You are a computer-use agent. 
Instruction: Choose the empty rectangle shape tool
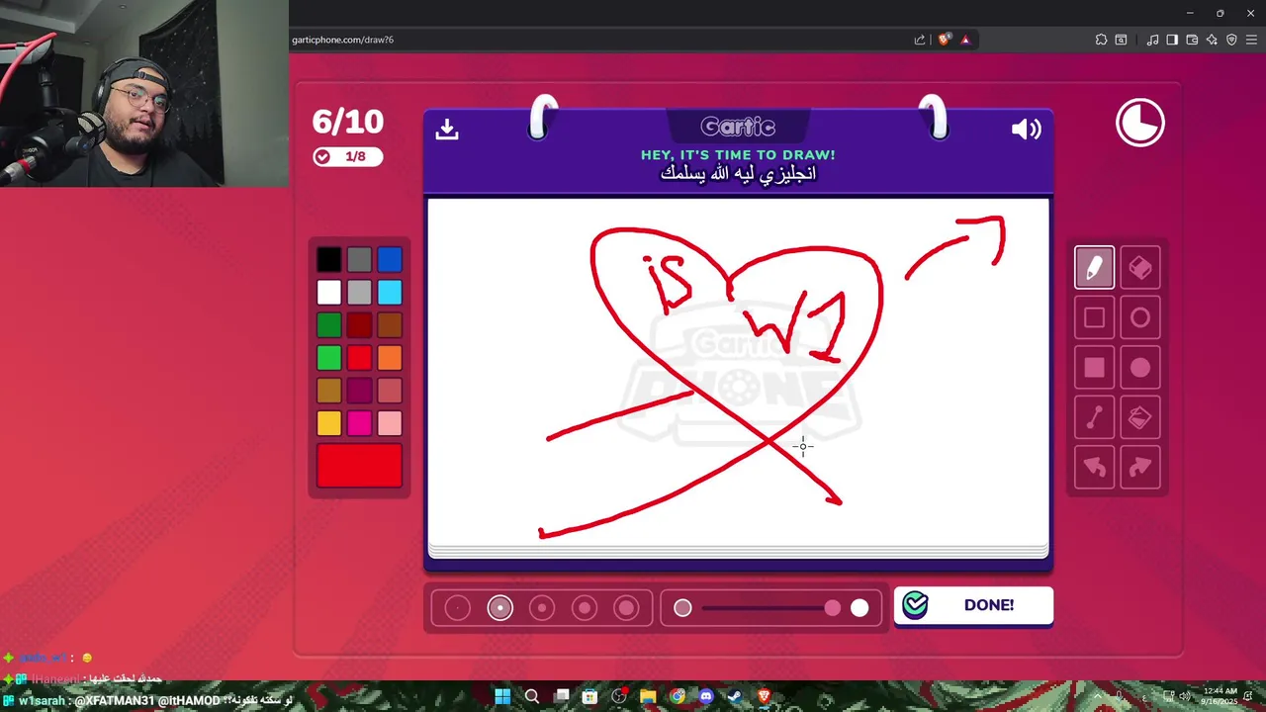point(1094,317)
